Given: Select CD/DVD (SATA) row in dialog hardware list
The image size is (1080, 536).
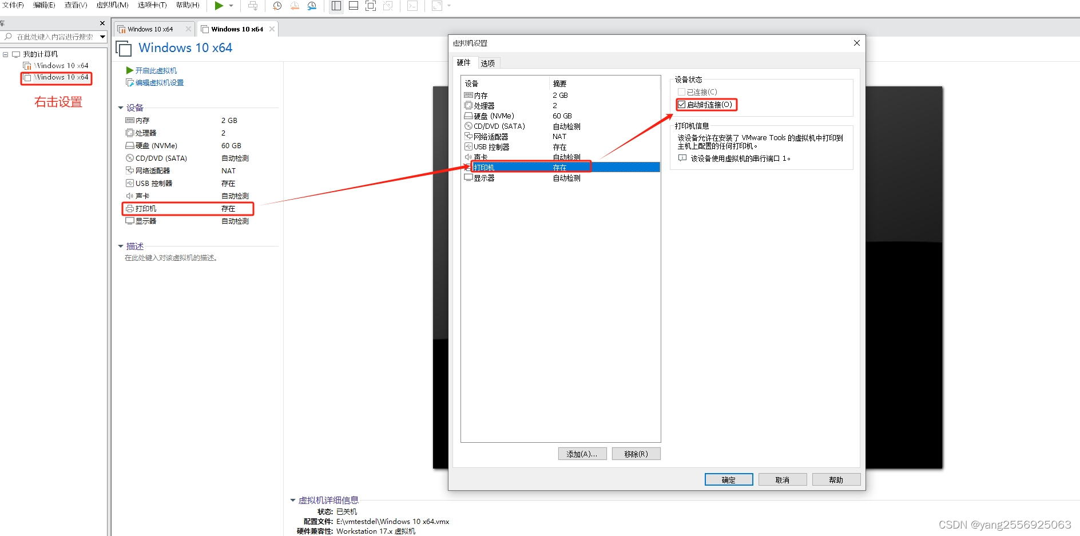Looking at the screenshot, I should point(561,126).
